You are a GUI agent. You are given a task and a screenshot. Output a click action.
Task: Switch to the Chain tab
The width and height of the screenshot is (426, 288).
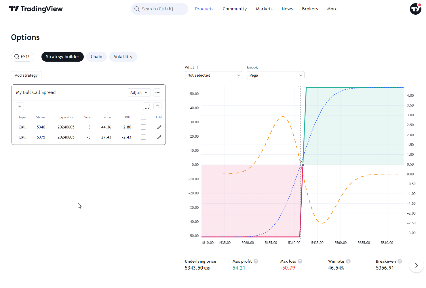point(96,57)
